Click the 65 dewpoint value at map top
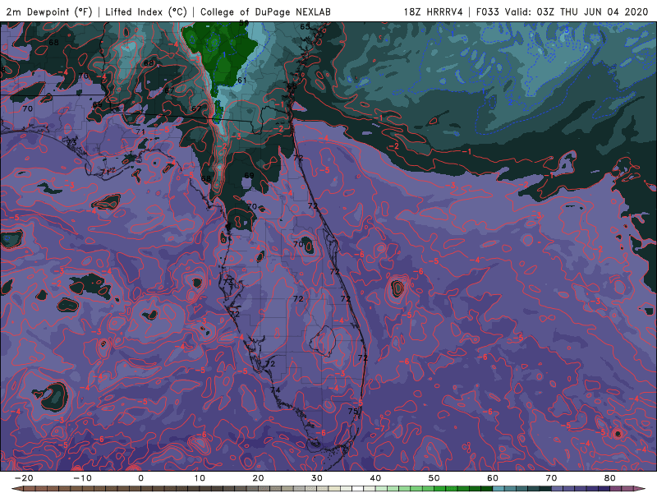Screen dimensions: 657x493 (305, 27)
